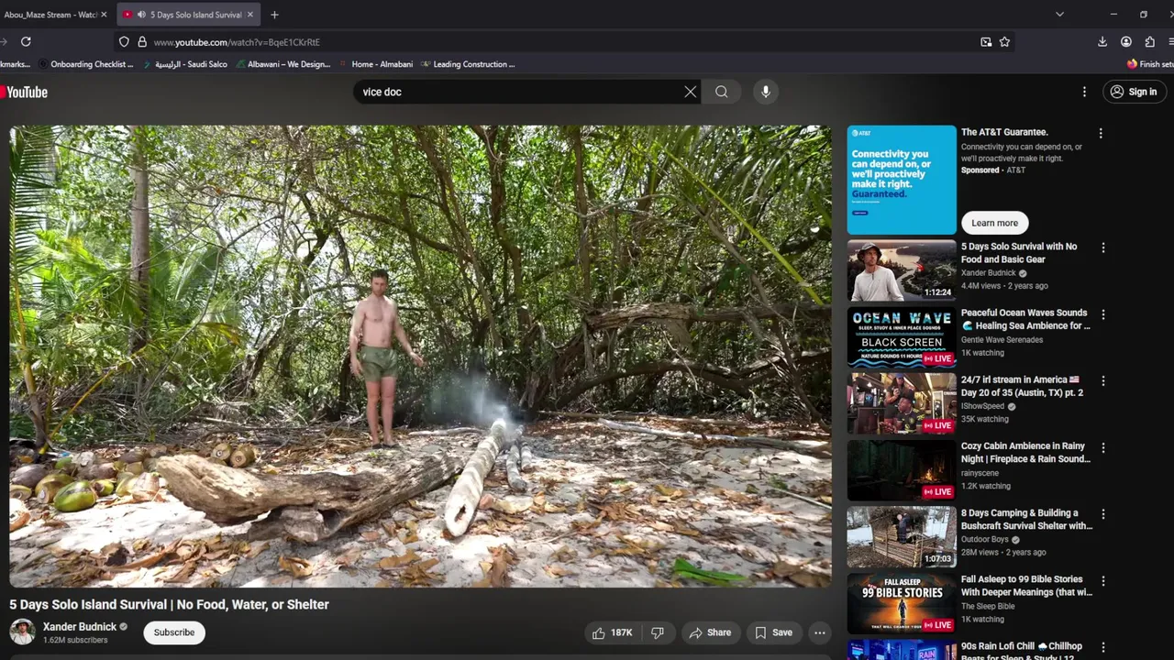Open the IShowSpeed channel name
Image resolution: width=1174 pixels, height=660 pixels.
982,406
